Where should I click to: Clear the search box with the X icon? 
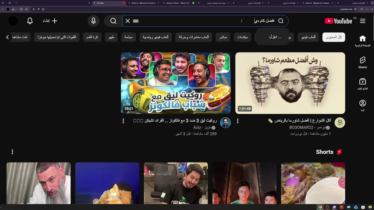click(128, 21)
